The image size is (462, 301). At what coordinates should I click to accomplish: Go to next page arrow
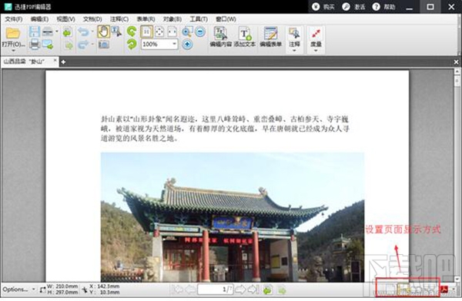point(240,289)
